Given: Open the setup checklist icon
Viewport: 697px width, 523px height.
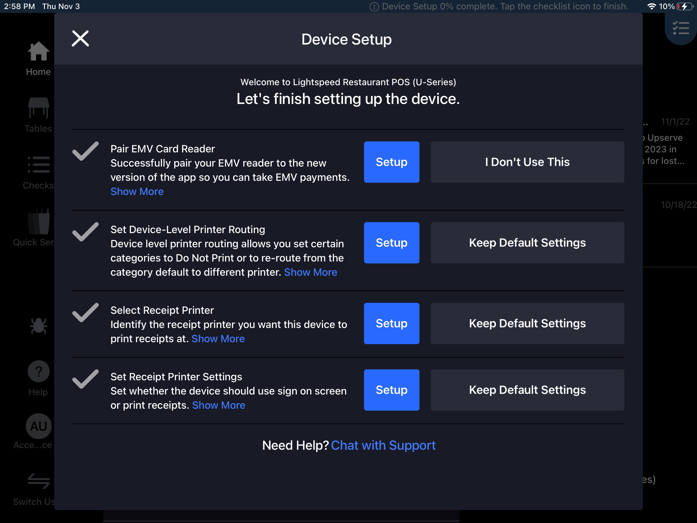Looking at the screenshot, I should pos(681,28).
